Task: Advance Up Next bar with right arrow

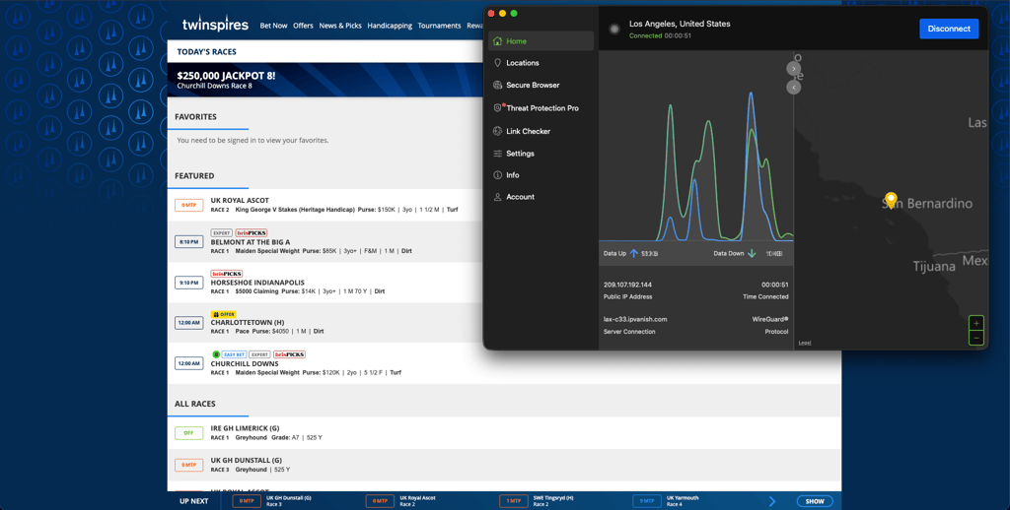Action: coord(772,501)
